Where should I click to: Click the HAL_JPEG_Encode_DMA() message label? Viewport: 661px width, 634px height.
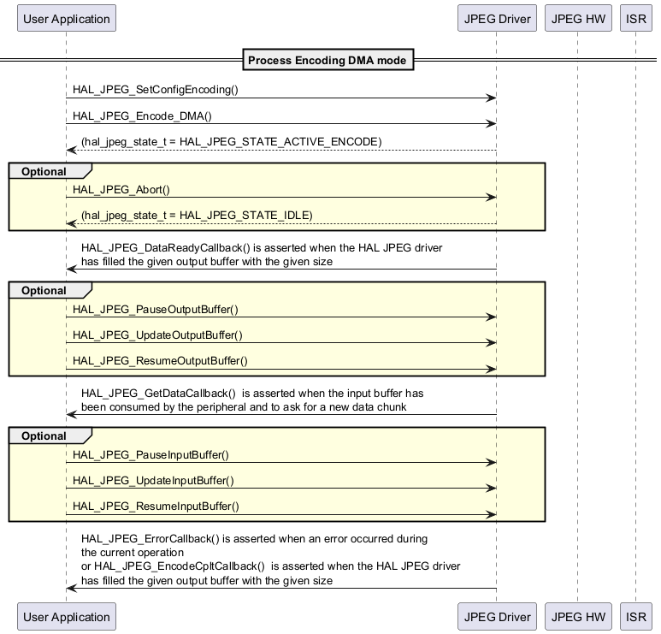point(142,116)
